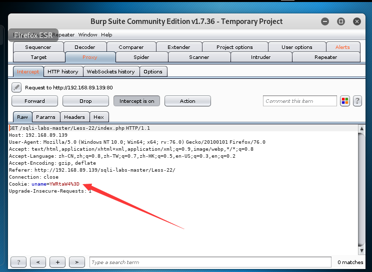
Task: Open the HTTP history sub-tab
Action: [x=63, y=71]
